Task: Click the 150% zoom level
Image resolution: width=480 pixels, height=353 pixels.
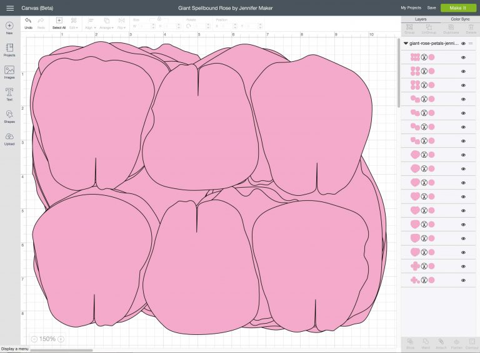Action: (x=47, y=339)
